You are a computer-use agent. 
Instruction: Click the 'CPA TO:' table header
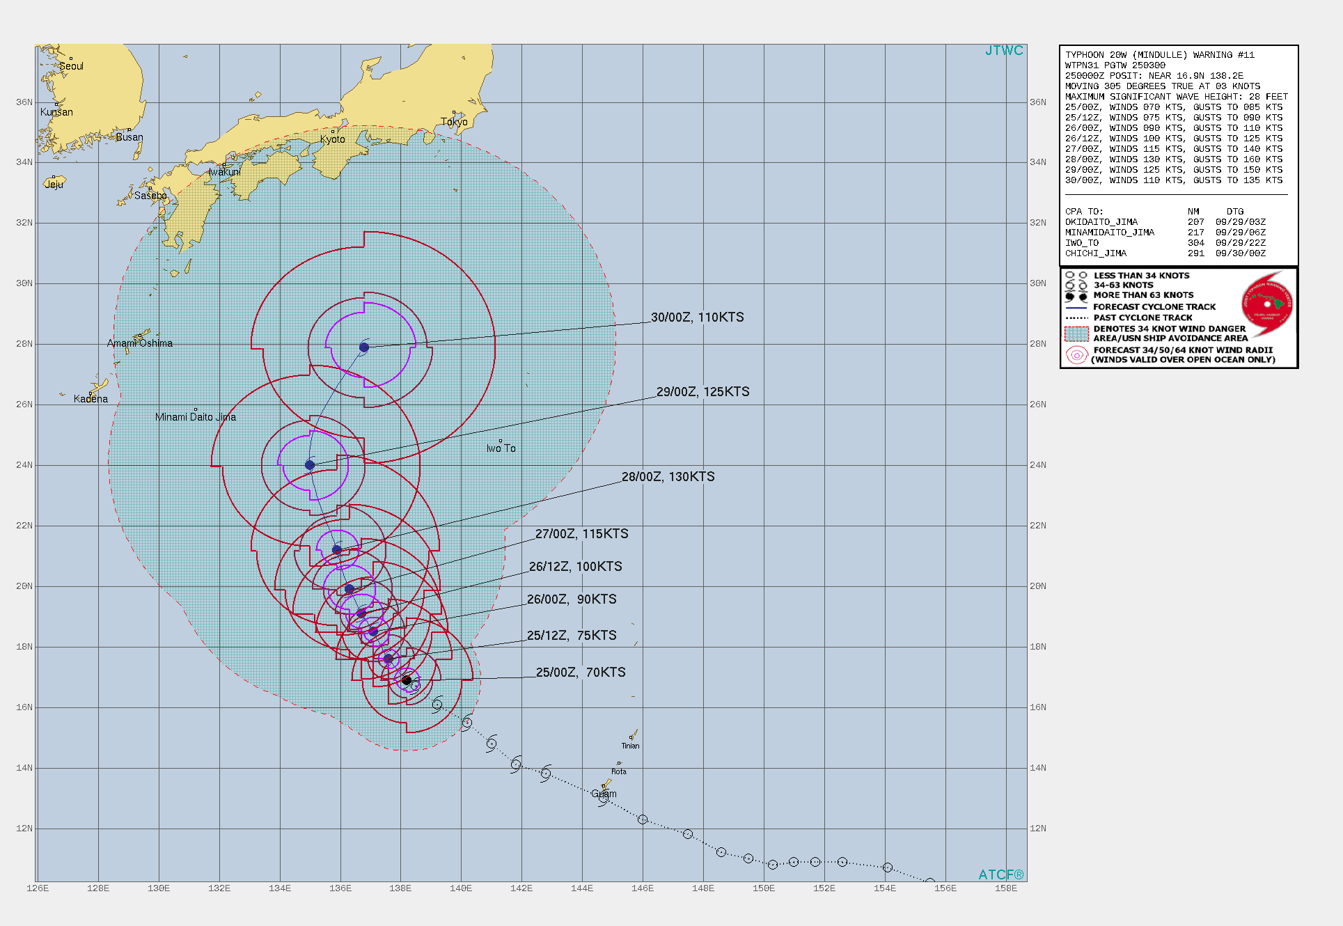pyautogui.click(x=1084, y=212)
